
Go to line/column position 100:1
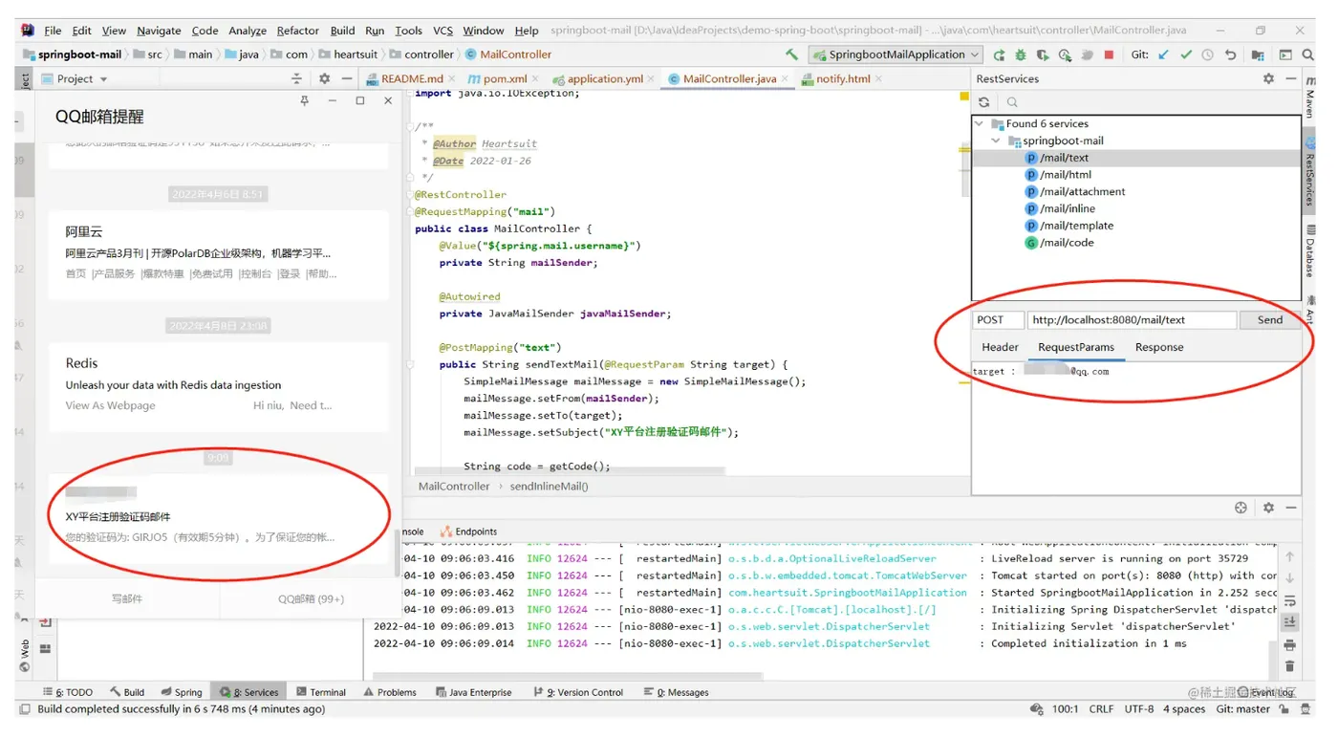coord(1066,709)
